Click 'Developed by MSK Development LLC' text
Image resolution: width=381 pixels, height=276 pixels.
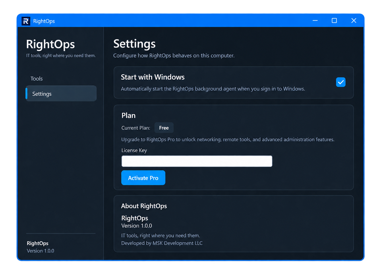162,243
